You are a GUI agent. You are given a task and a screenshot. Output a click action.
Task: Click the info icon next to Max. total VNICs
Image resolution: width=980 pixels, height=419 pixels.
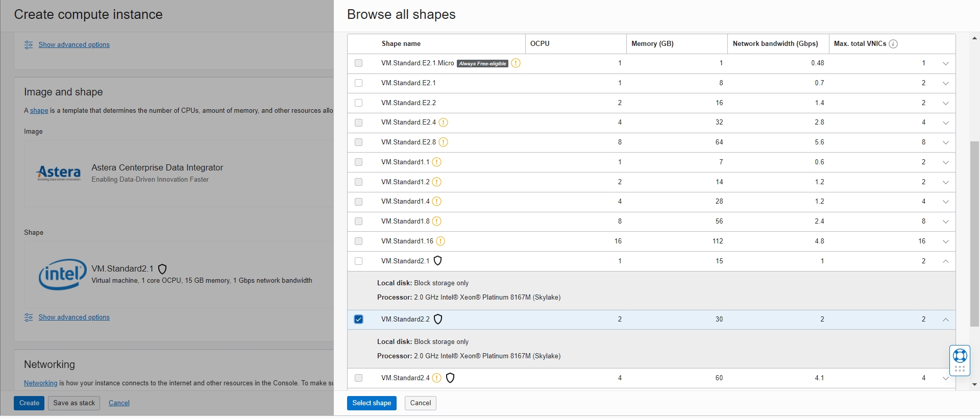[x=893, y=44]
